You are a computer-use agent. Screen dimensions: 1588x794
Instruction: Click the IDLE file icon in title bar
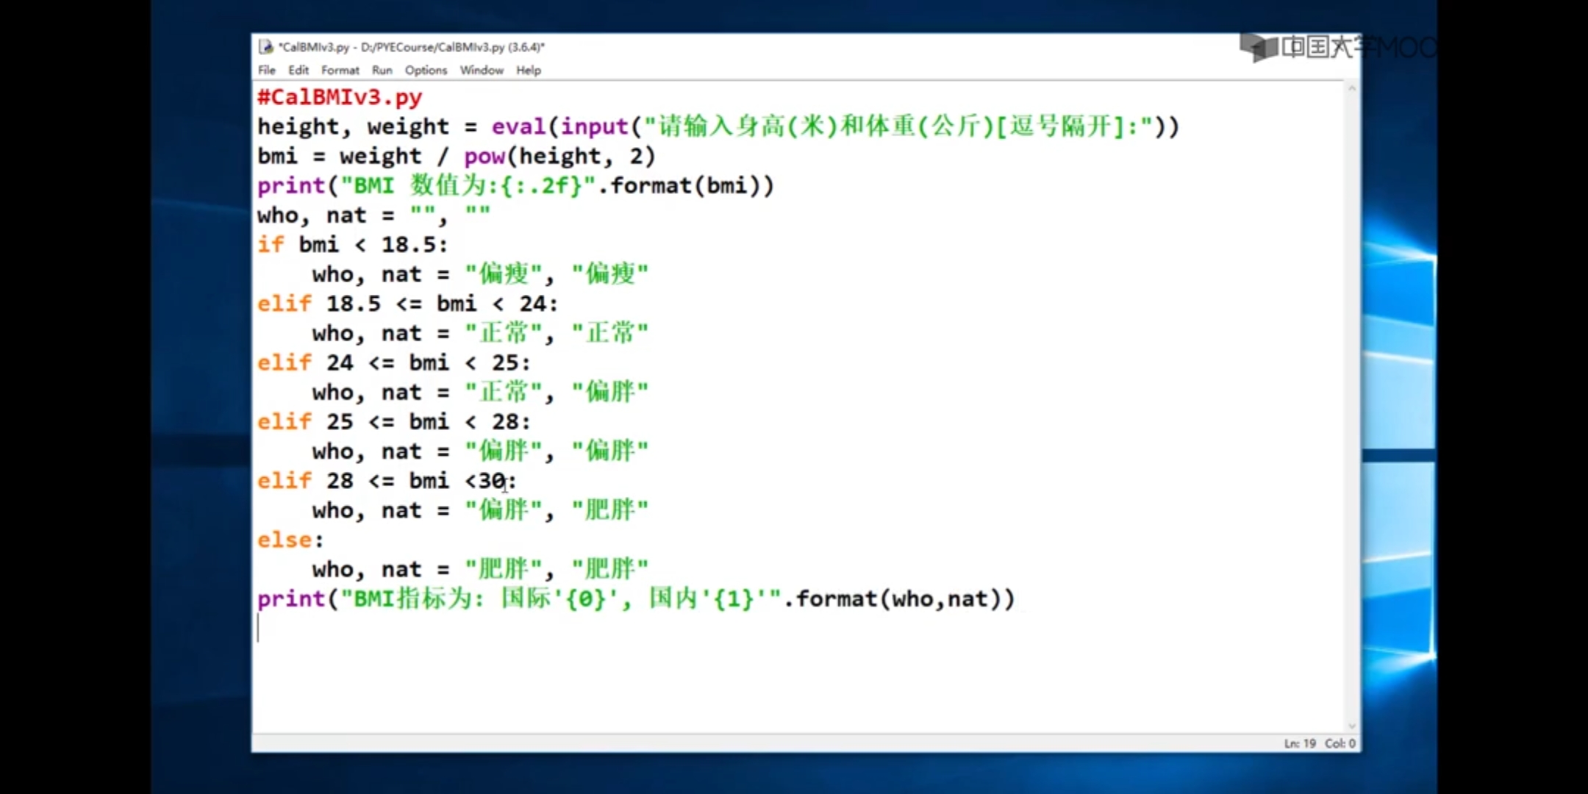[x=266, y=47]
